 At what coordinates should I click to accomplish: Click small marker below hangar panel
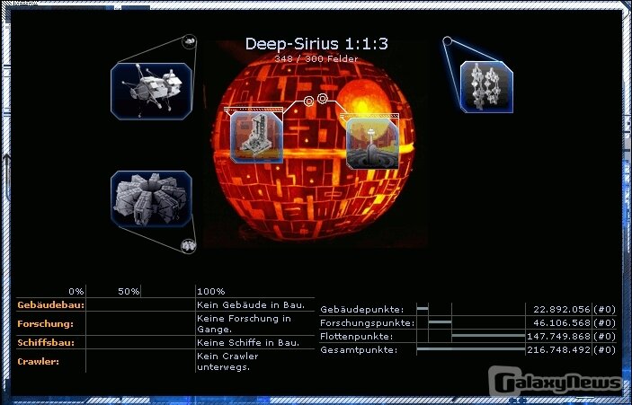coord(188,245)
